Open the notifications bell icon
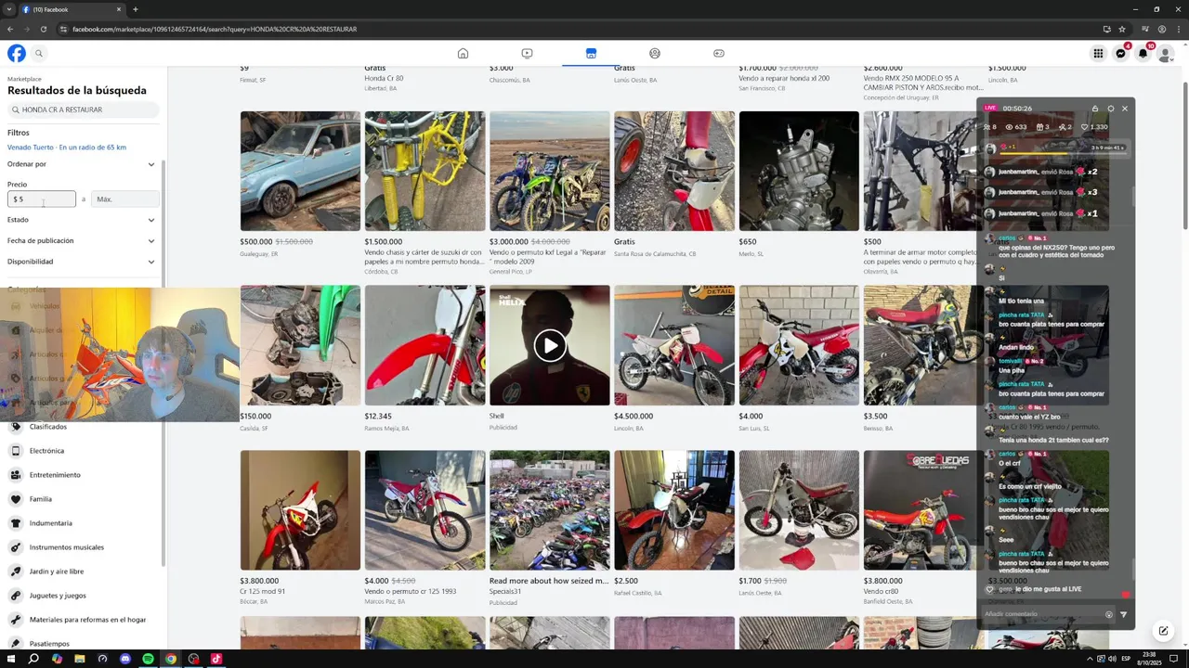 tap(1143, 53)
